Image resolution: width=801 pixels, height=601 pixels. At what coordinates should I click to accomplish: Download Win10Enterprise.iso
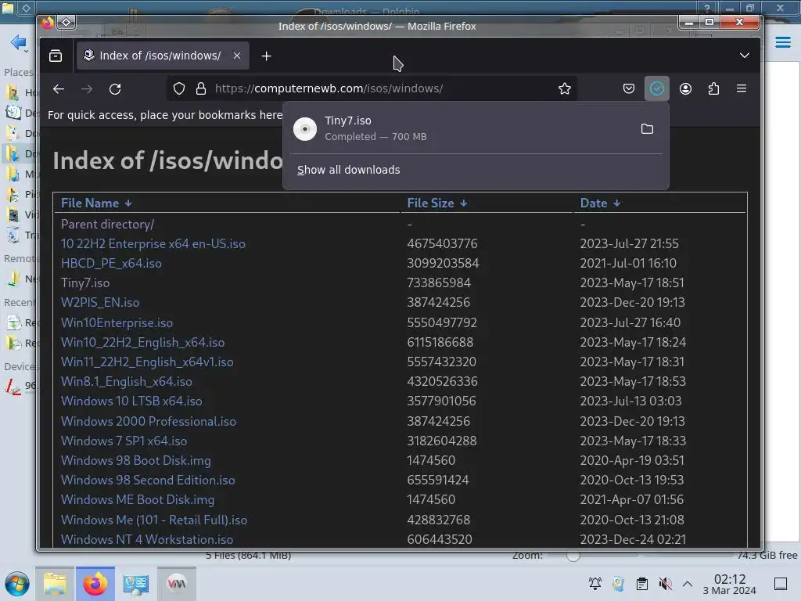(117, 322)
